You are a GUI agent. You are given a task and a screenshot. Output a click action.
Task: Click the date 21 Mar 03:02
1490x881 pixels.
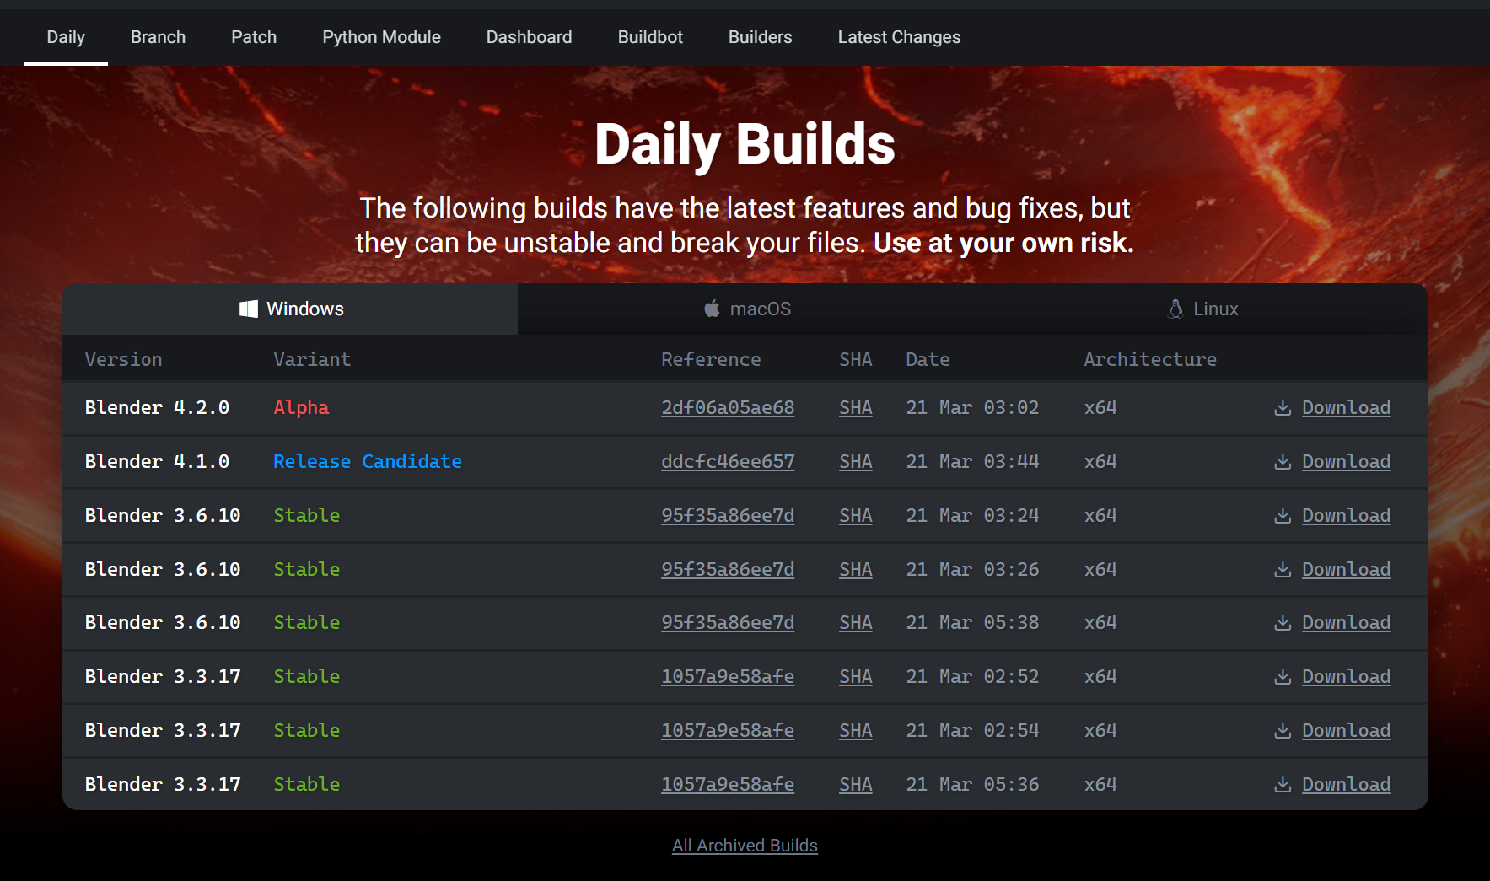point(972,408)
